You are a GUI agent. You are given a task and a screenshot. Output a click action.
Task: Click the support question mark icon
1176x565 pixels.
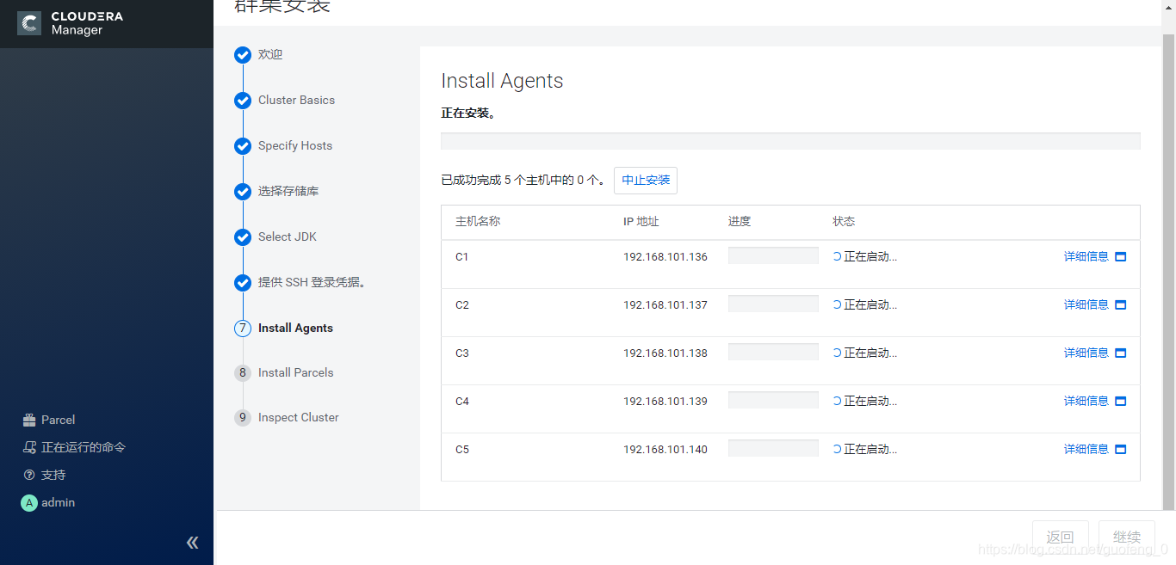tap(29, 475)
